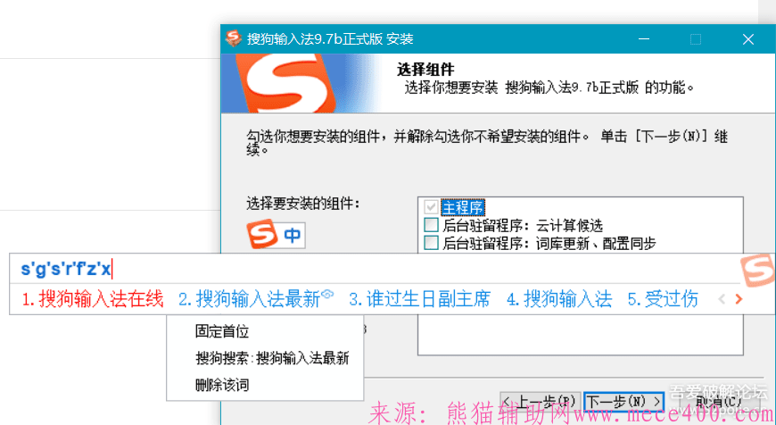The height and width of the screenshot is (425, 776).
Task: Pick candidate 1 搜狗输入法在线
Action: tap(93, 299)
